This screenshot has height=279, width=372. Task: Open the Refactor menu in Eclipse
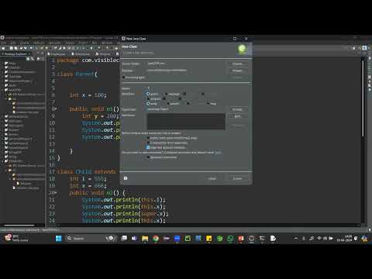(39, 43)
